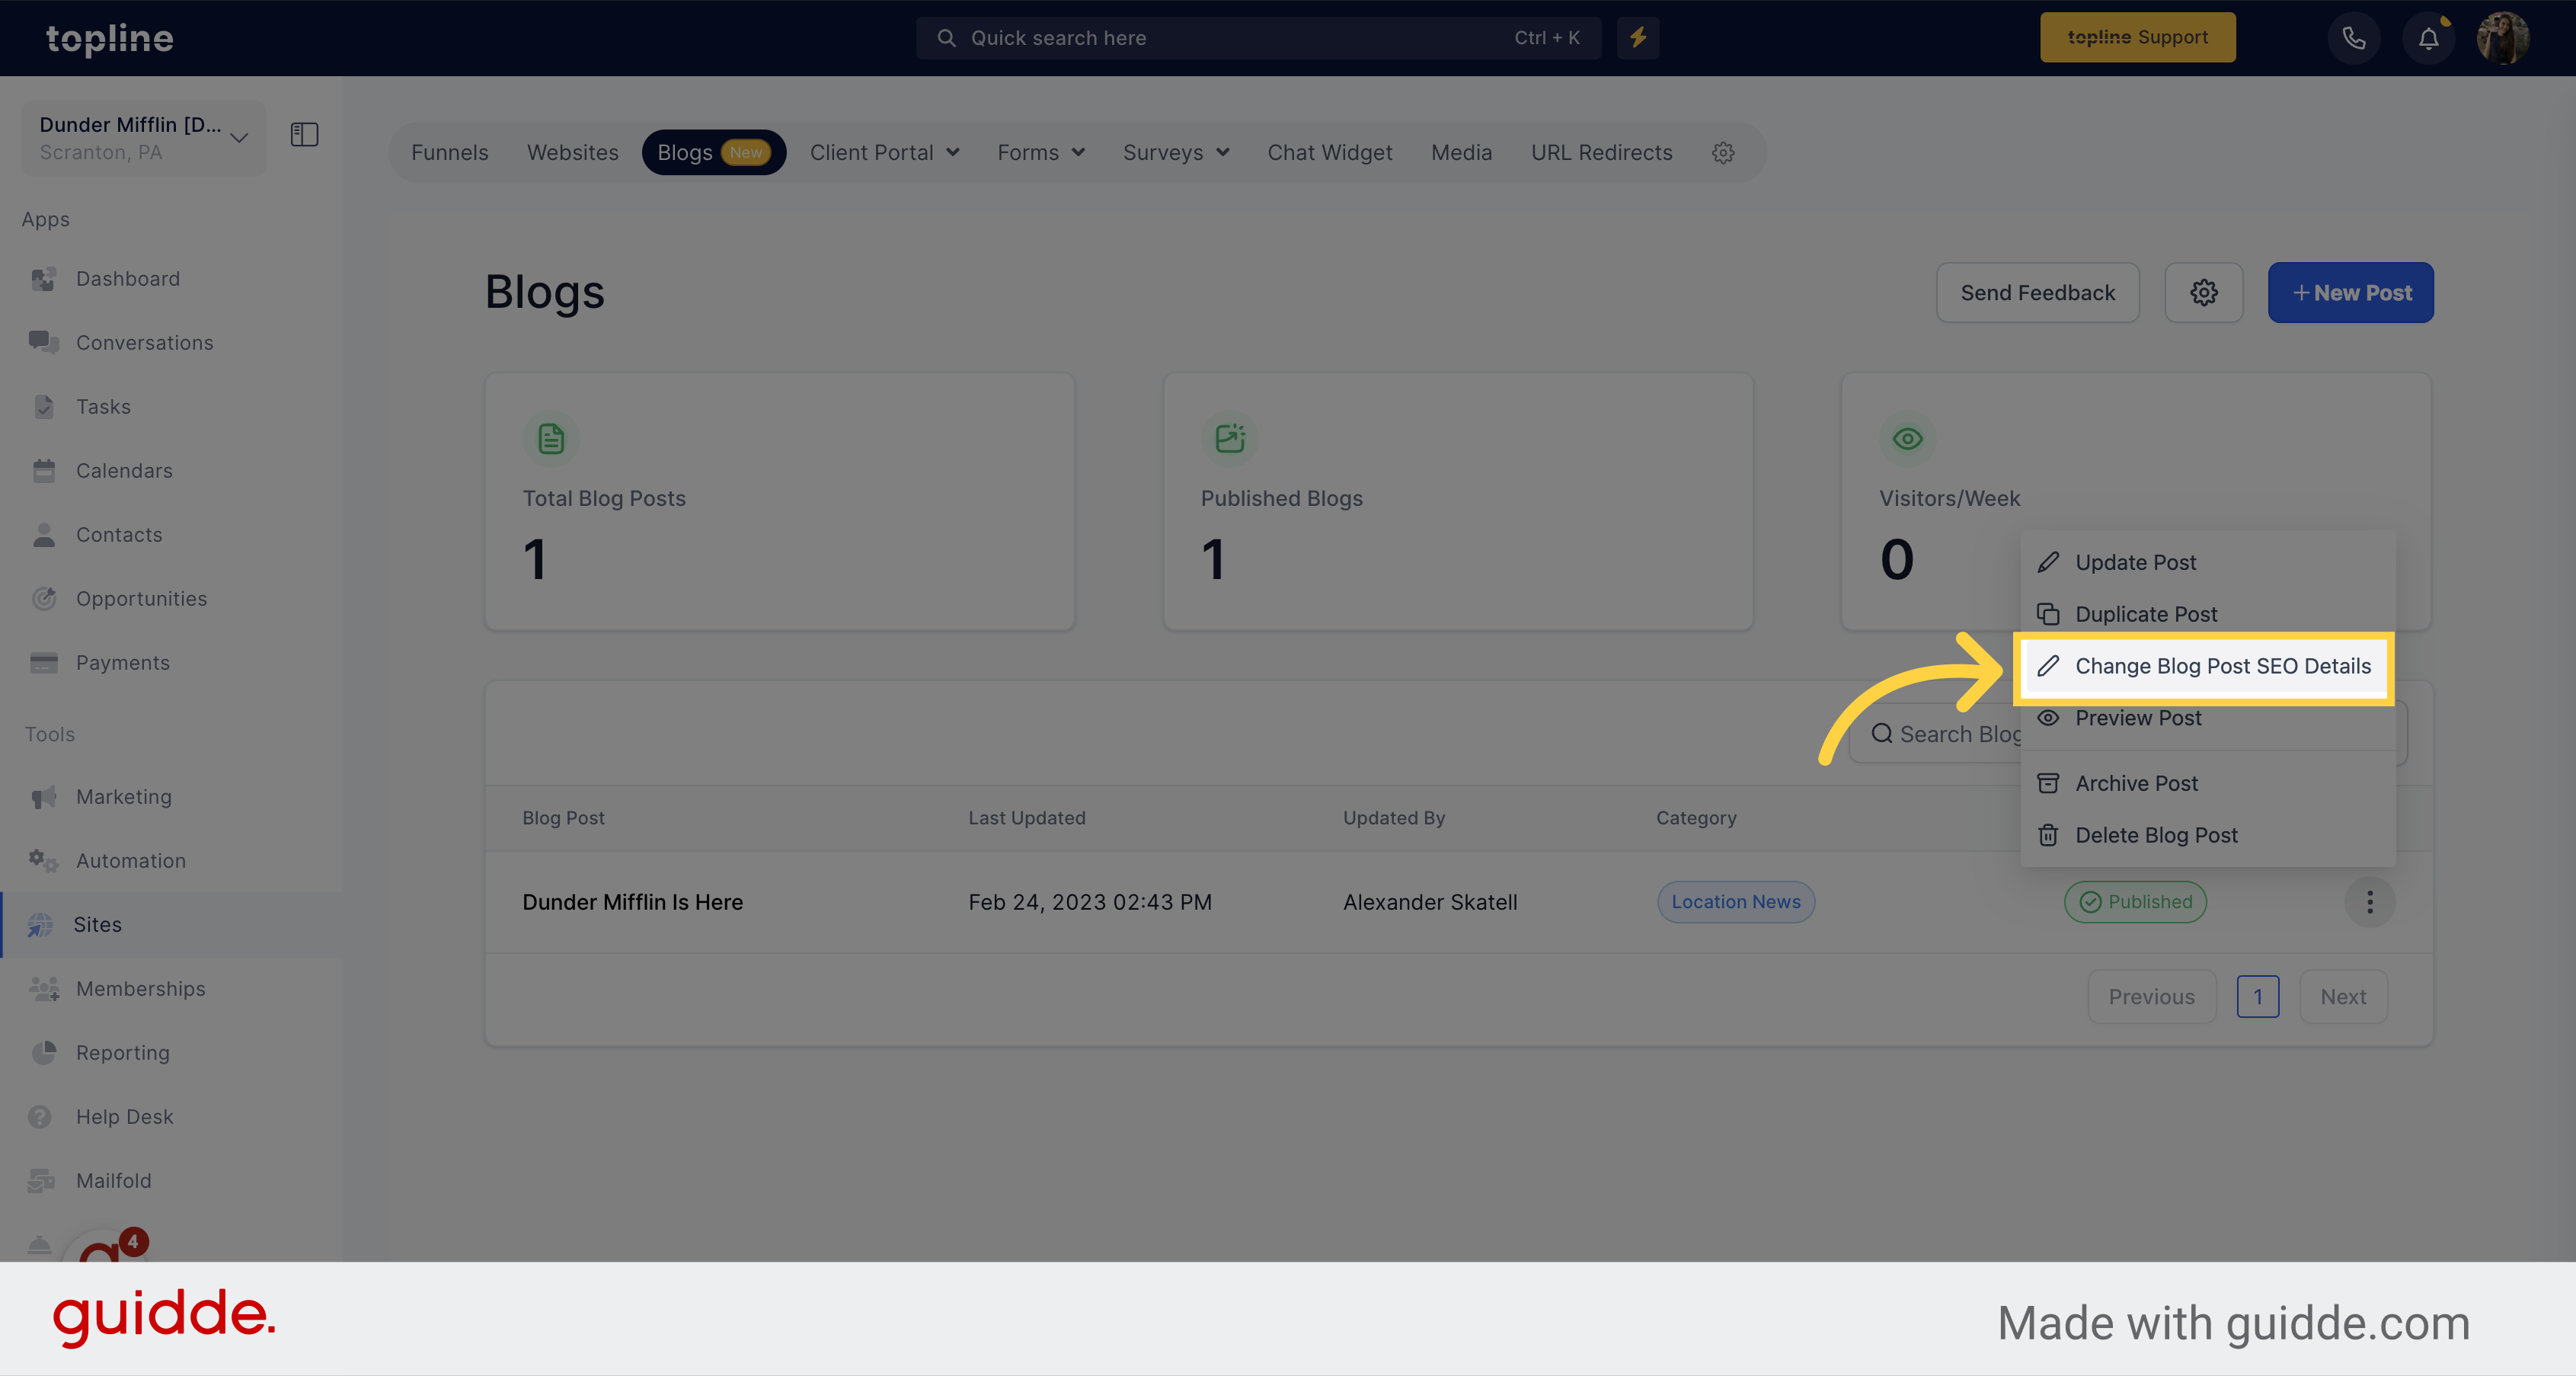Click the New Post button
Screen dimensions: 2576x1376
point(2351,293)
